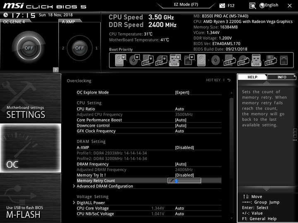Select the UEFI network boot icon

(189, 60)
